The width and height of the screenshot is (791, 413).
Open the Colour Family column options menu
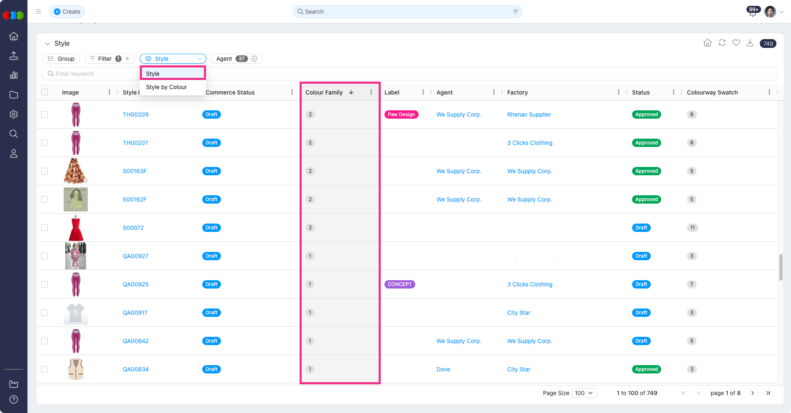click(371, 92)
